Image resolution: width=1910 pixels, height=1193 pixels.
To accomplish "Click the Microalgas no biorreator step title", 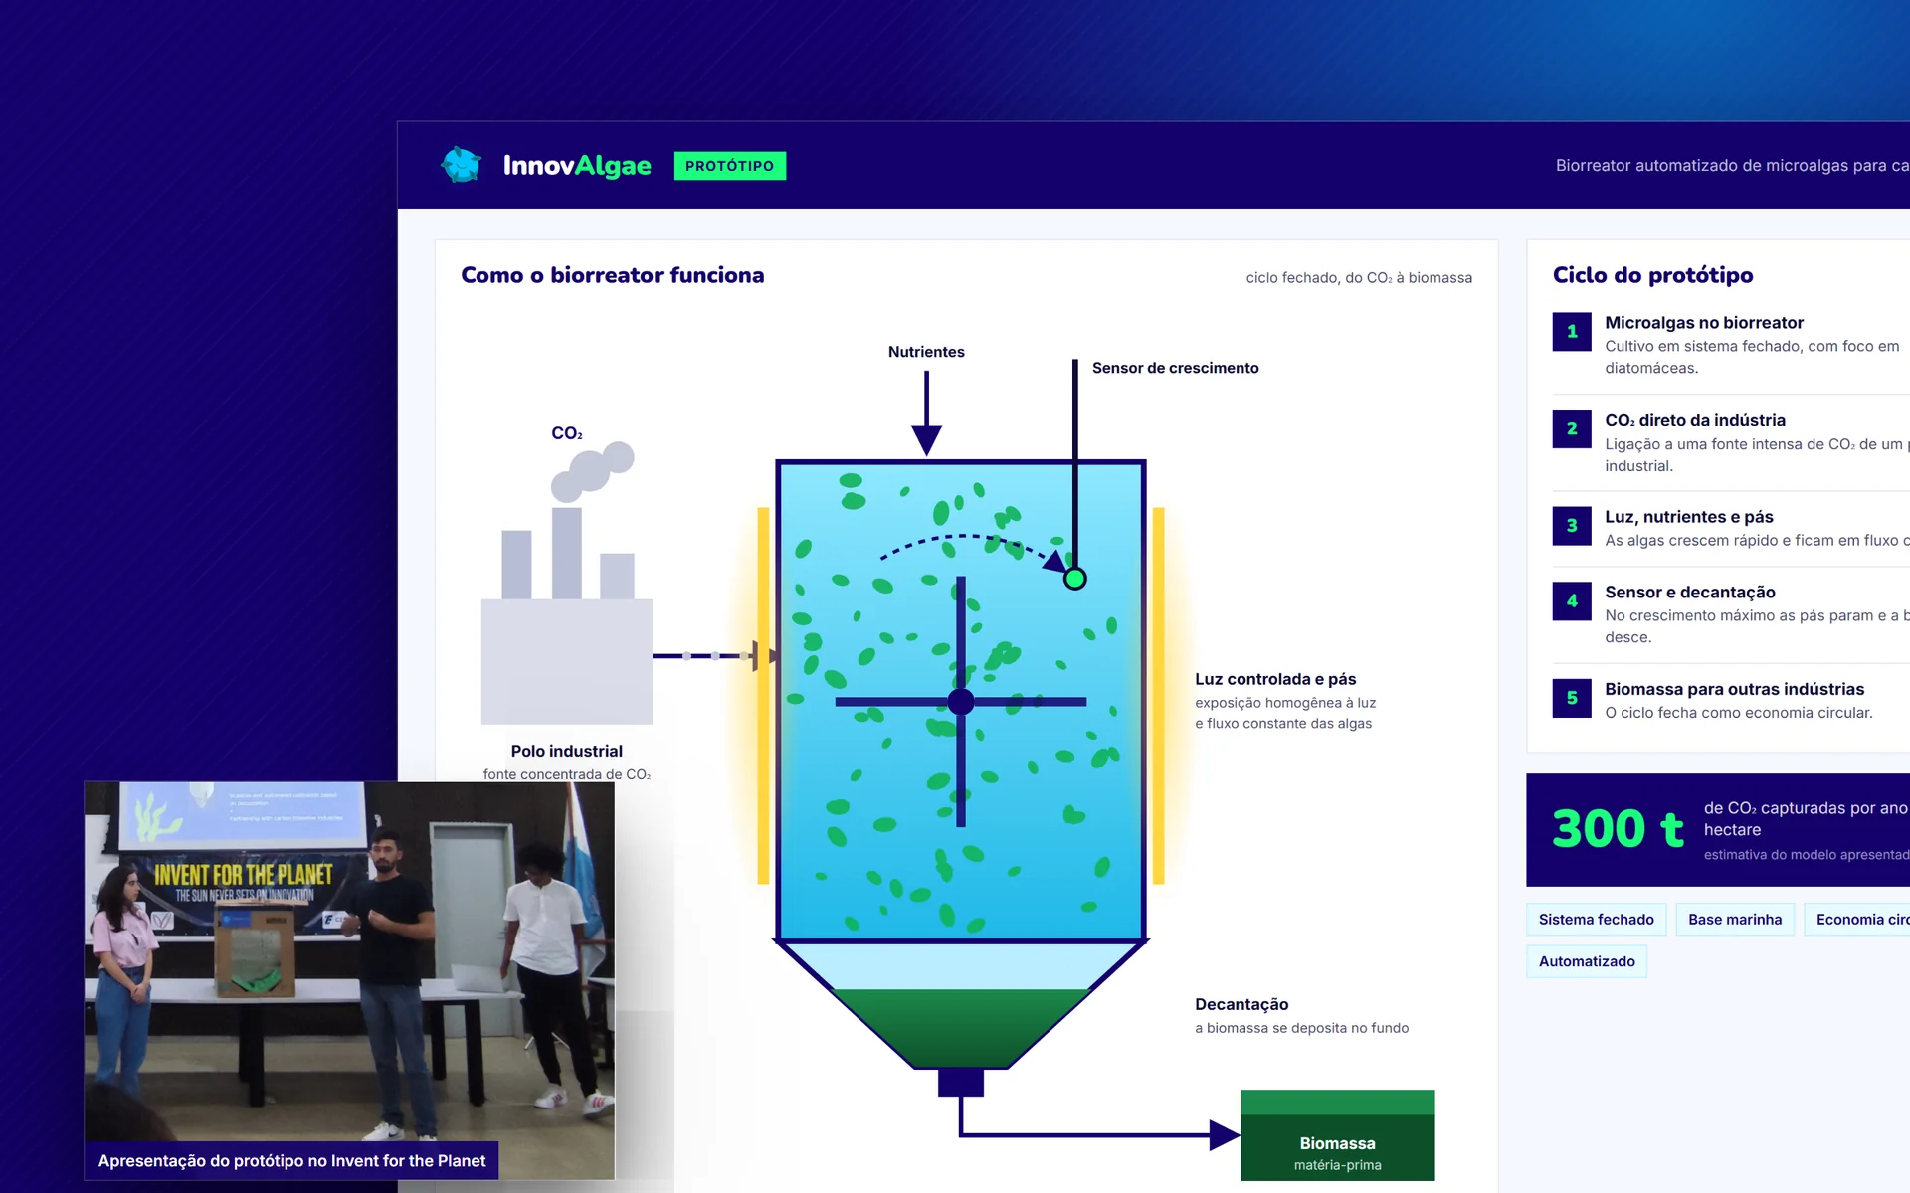I will point(1703,323).
